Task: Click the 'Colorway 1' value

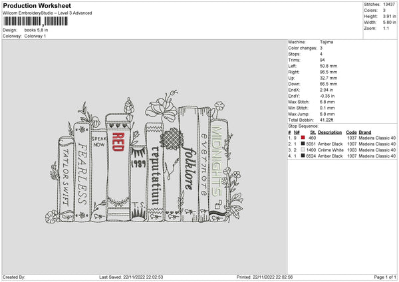Action: [x=35, y=36]
